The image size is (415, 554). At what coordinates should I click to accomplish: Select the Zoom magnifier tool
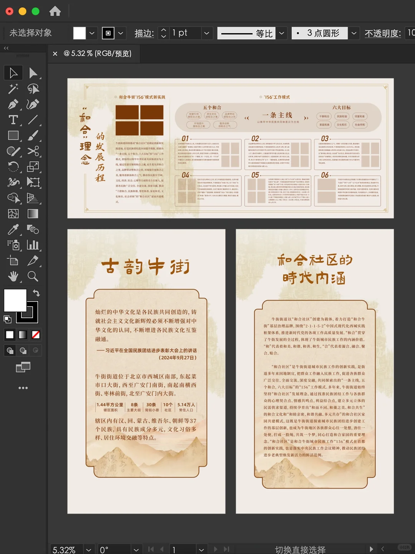pos(33,276)
